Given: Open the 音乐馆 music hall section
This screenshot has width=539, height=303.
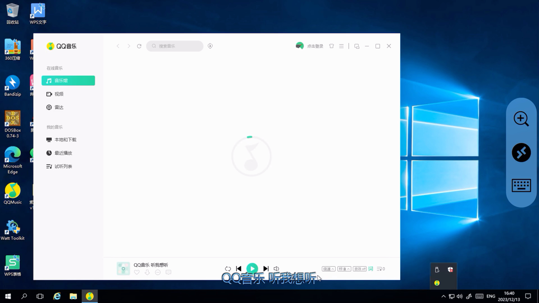Looking at the screenshot, I should pos(68,81).
